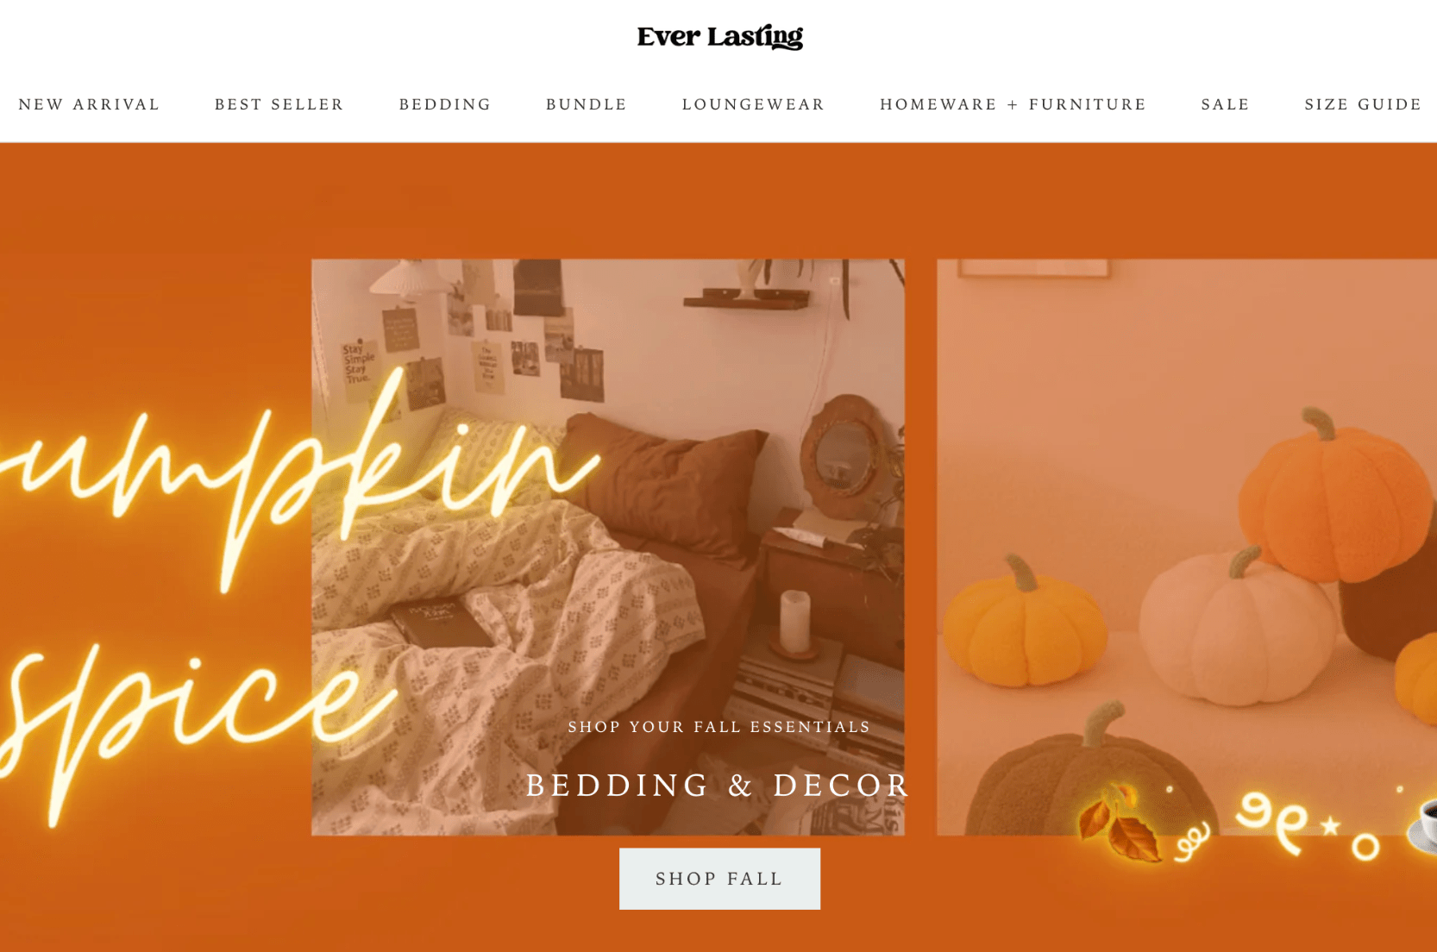Viewport: 1437px width, 952px height.
Task: Select Bundle in navigation bar
Action: click(x=586, y=104)
